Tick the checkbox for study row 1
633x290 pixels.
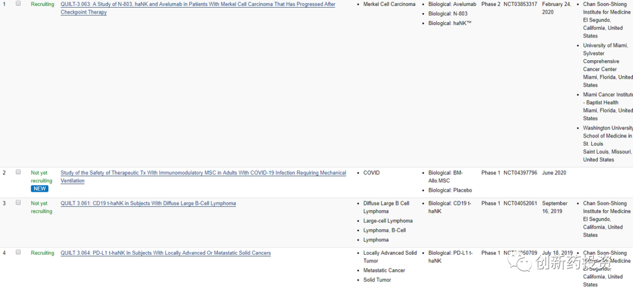pos(18,4)
